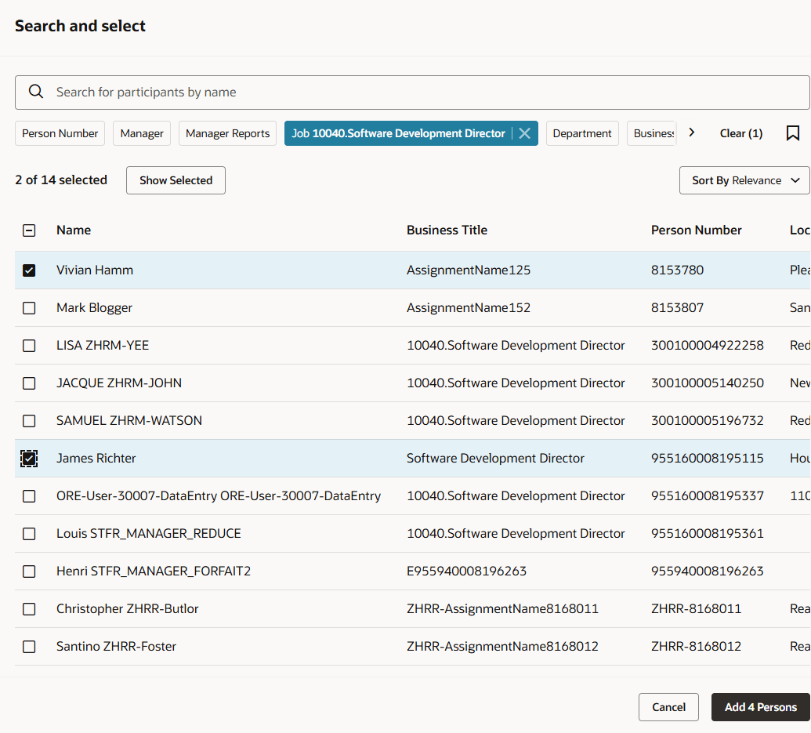
Task: Focus the participant name search field
Action: [x=412, y=92]
